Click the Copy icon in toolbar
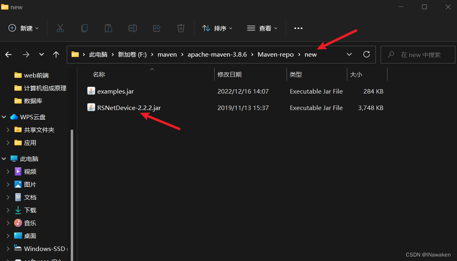Viewport: 457px width, 261px height. click(x=84, y=28)
